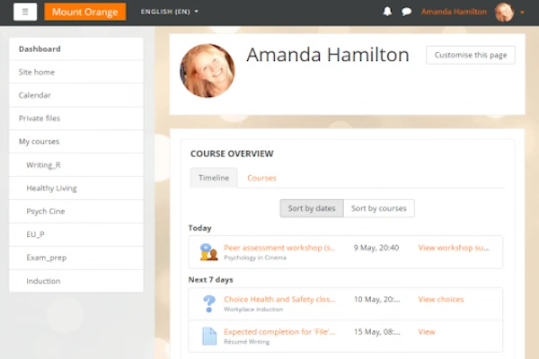
Task: Open notifications bell icon
Action: pos(387,12)
